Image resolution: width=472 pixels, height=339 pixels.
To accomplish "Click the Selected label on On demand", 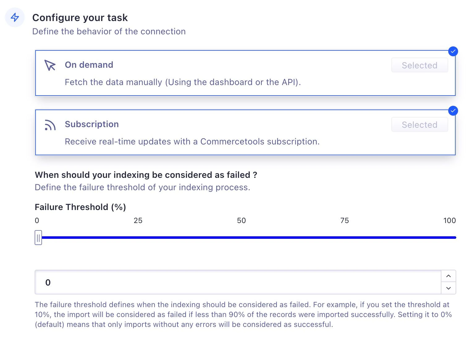I will pos(419,65).
